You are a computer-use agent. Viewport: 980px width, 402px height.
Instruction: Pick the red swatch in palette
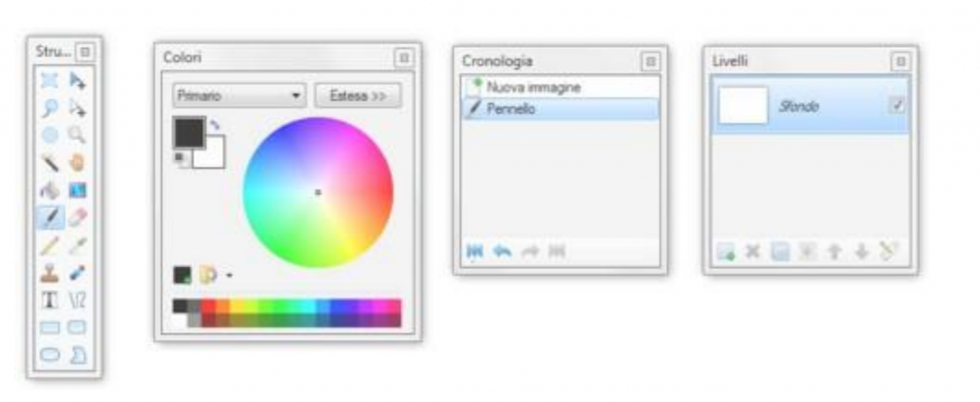coord(208,305)
